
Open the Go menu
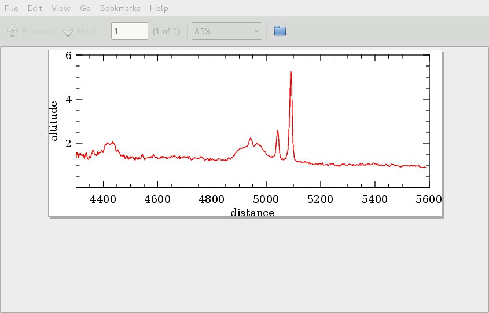click(85, 8)
